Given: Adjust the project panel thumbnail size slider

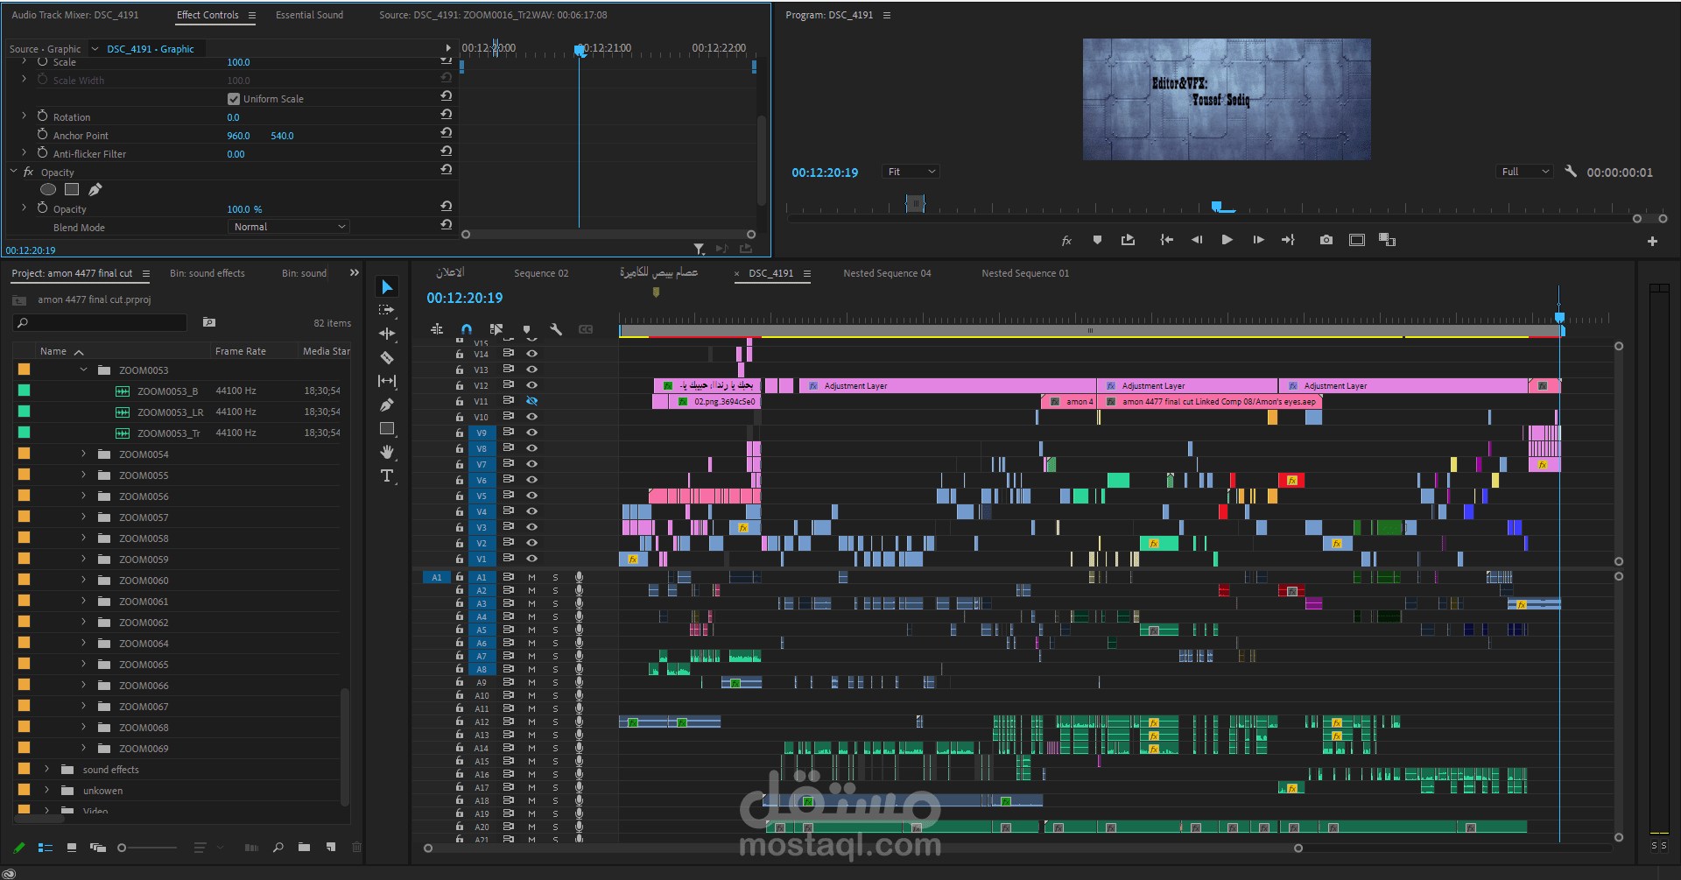Looking at the screenshot, I should coord(147,848).
